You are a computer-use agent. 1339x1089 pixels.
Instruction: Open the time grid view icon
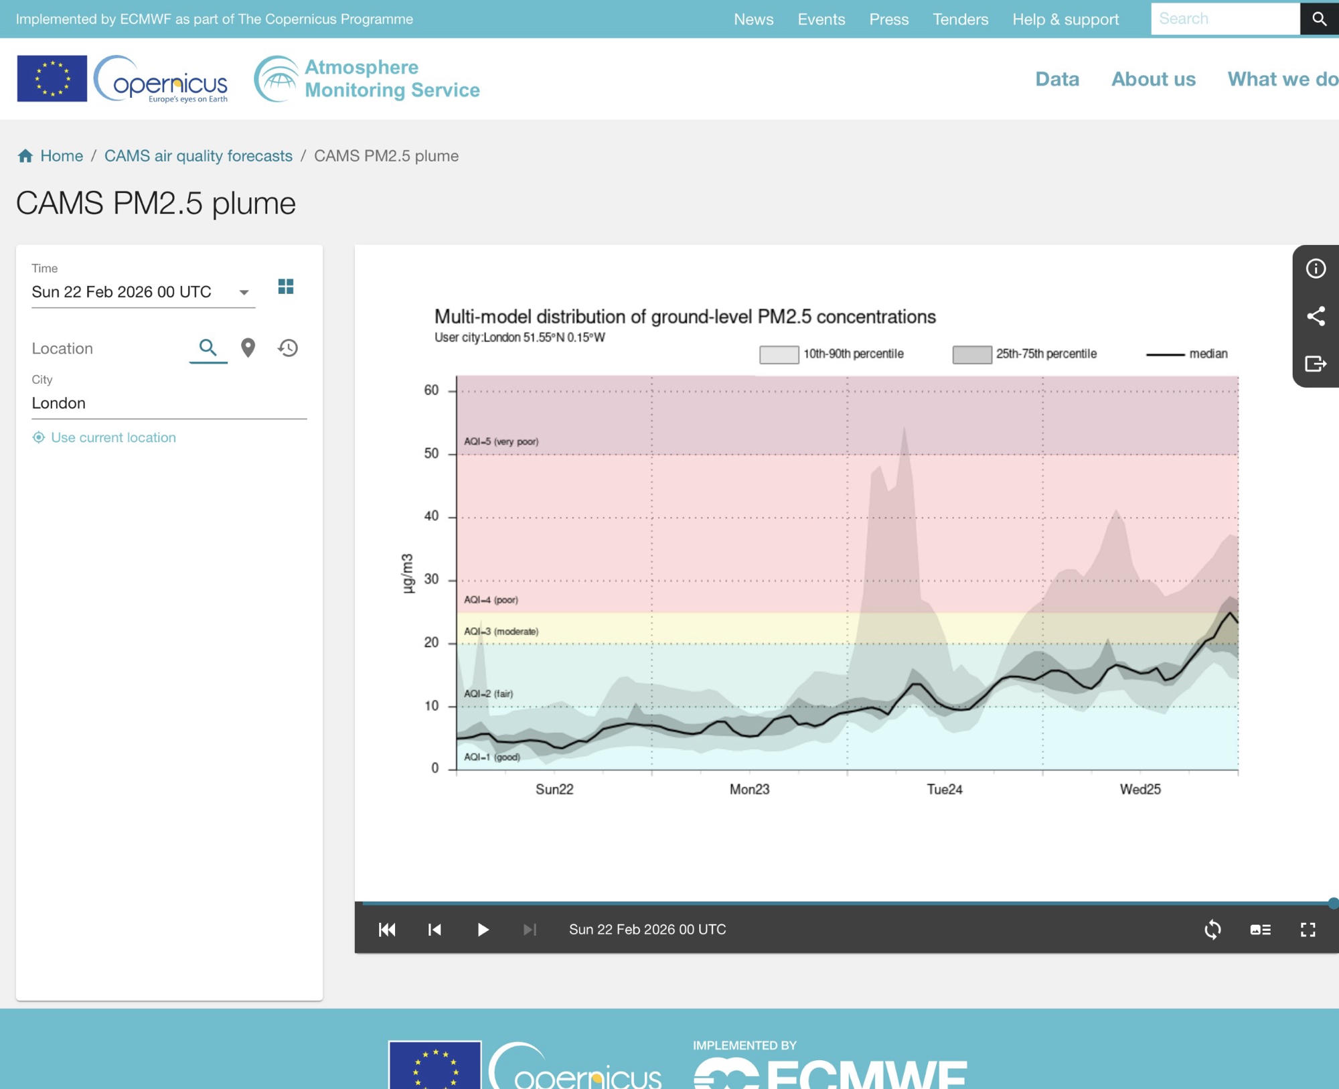point(286,287)
